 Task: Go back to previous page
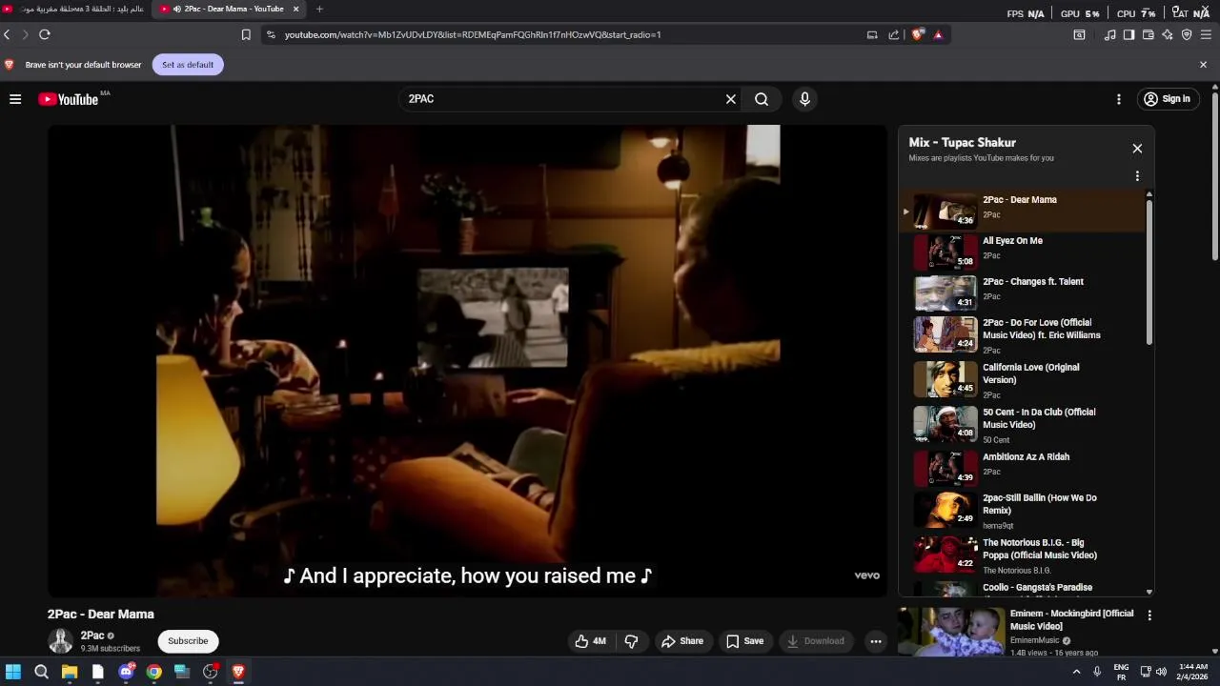point(7,34)
